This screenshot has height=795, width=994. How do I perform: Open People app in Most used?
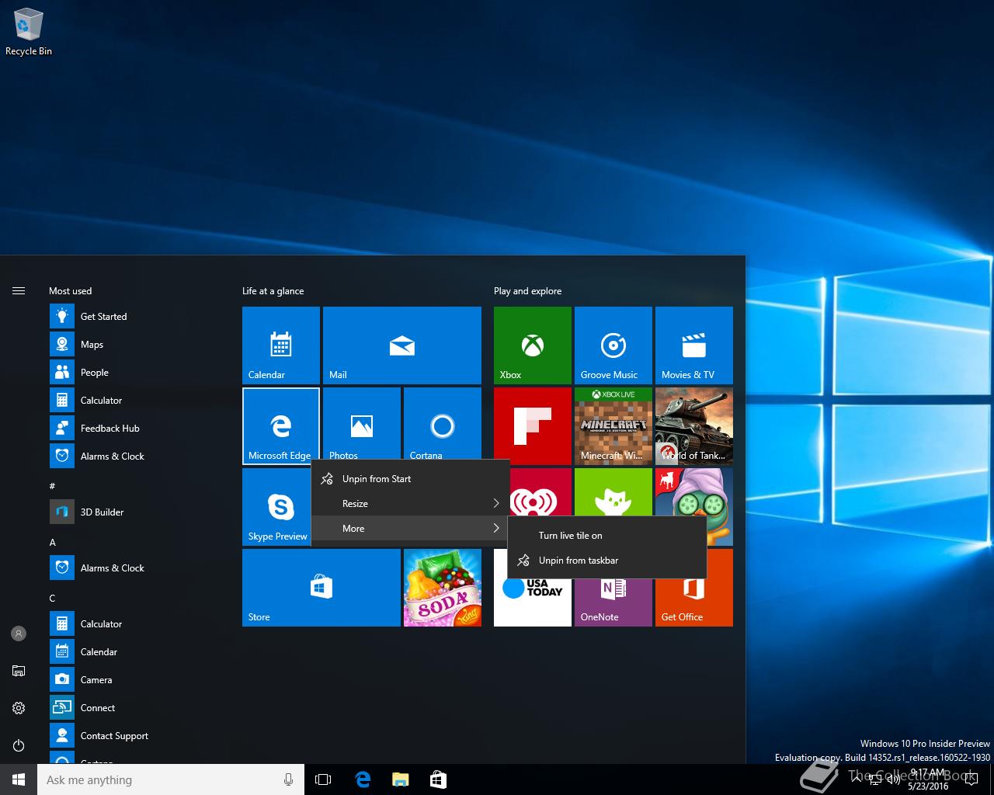[x=137, y=373]
